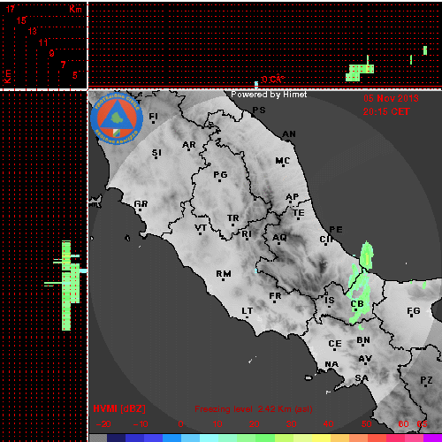The width and height of the screenshot is (442, 442).
Task: Click the AR province label
Action: click(189, 145)
